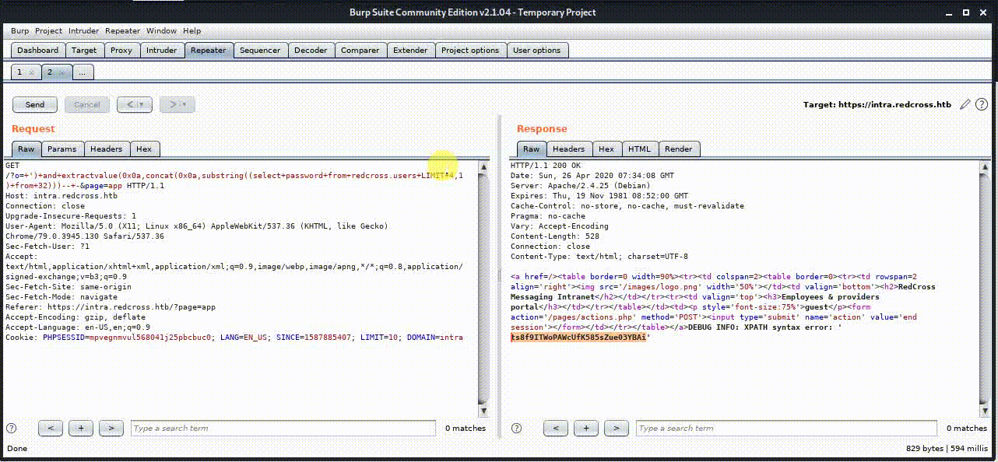Close Repeater tab 2 with its x
This screenshot has width=998, height=462.
(x=61, y=72)
